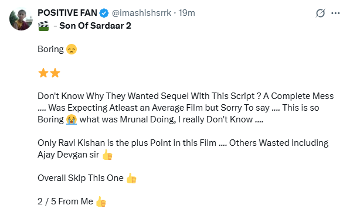Click the clapperboard emoji
Image resolution: width=350 pixels, height=212 pixels.
click(x=43, y=26)
